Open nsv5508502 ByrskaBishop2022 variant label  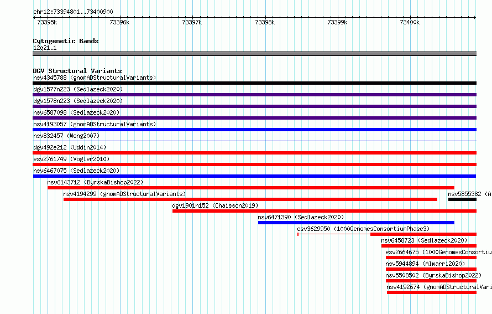pos(433,275)
